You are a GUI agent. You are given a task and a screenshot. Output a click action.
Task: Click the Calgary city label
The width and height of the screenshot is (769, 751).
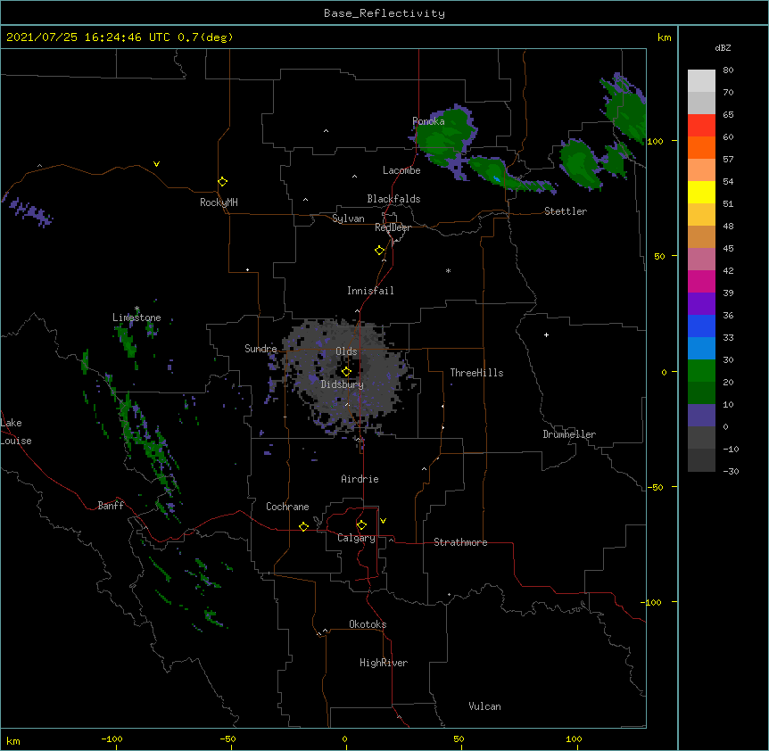tap(356, 538)
